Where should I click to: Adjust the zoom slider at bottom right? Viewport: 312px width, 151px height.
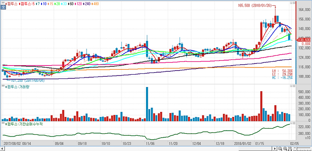click(302, 149)
